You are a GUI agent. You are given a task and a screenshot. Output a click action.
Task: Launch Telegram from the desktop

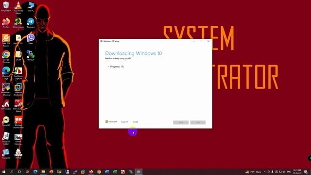pyautogui.click(x=31, y=23)
